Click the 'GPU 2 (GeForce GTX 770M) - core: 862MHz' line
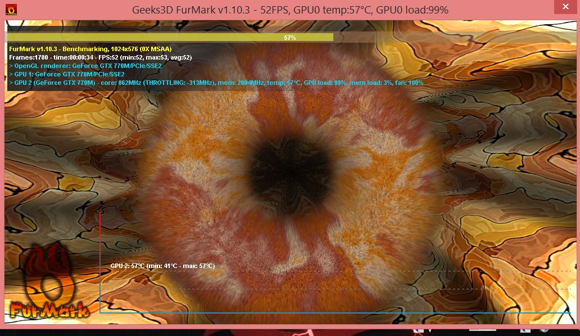 [x=216, y=83]
